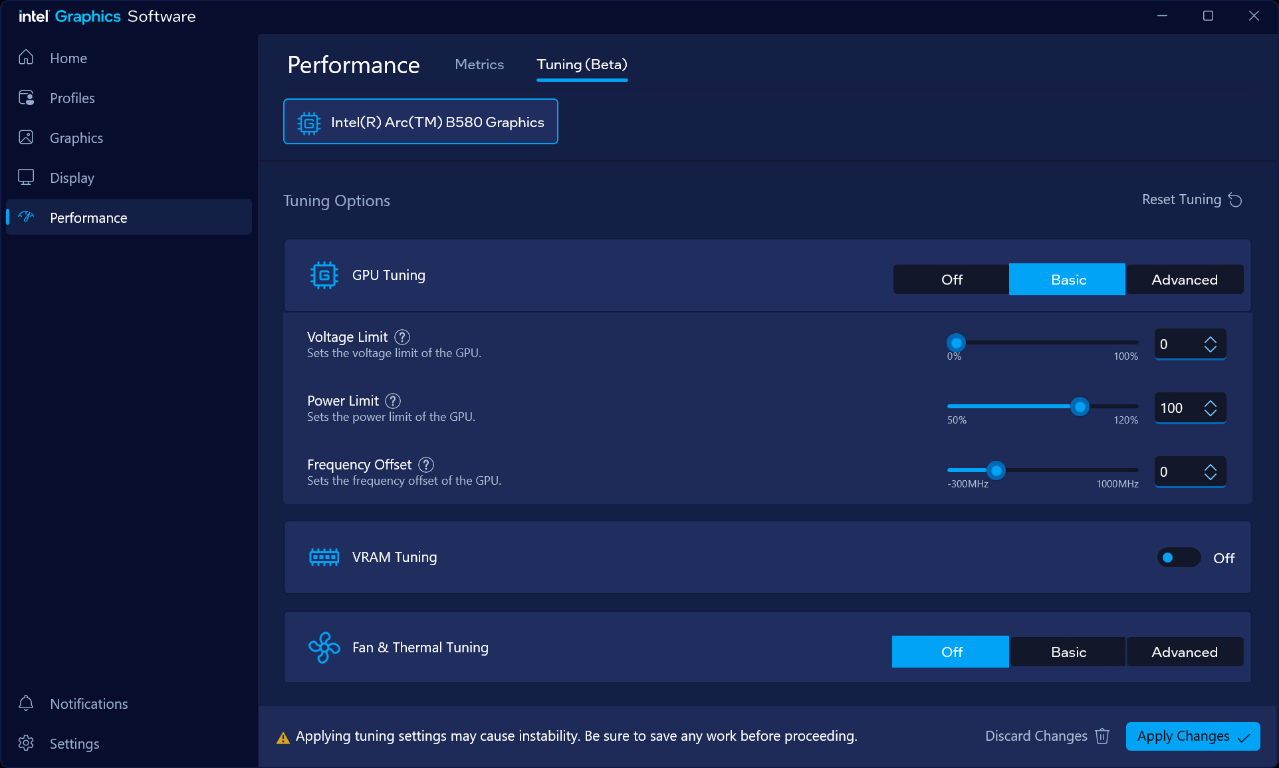Click the Frequency Offset value field
1279x768 pixels.
point(1190,471)
